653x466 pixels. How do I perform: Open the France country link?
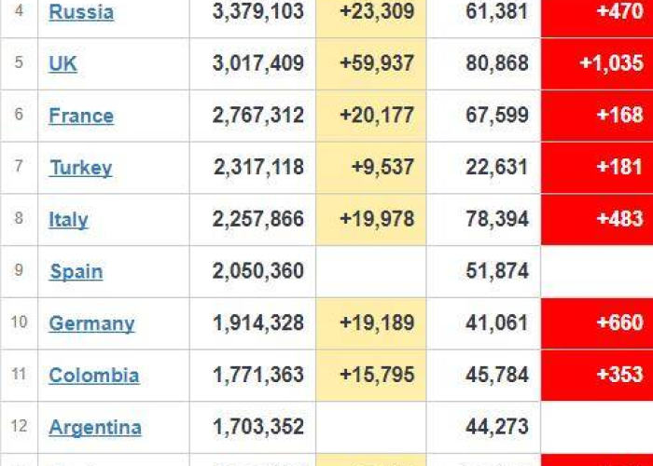81,116
